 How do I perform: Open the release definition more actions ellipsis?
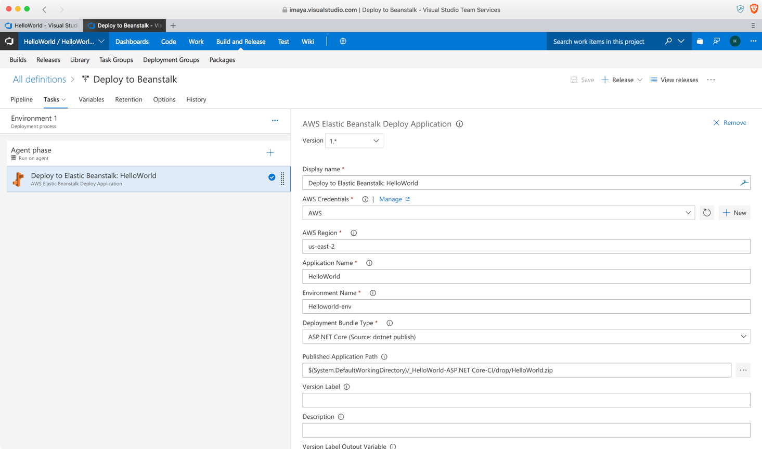[x=711, y=80]
